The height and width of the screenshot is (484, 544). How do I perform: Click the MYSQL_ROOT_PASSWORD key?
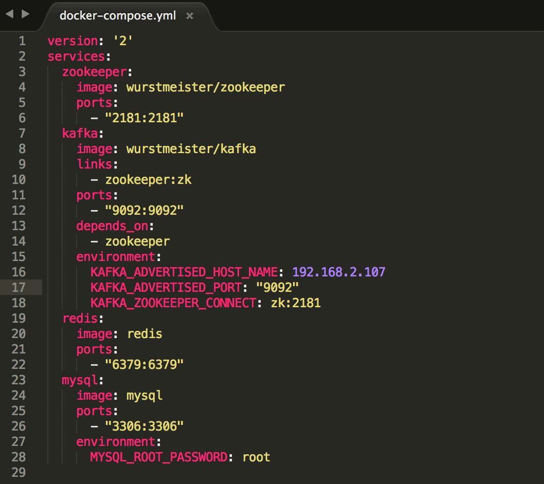point(158,457)
